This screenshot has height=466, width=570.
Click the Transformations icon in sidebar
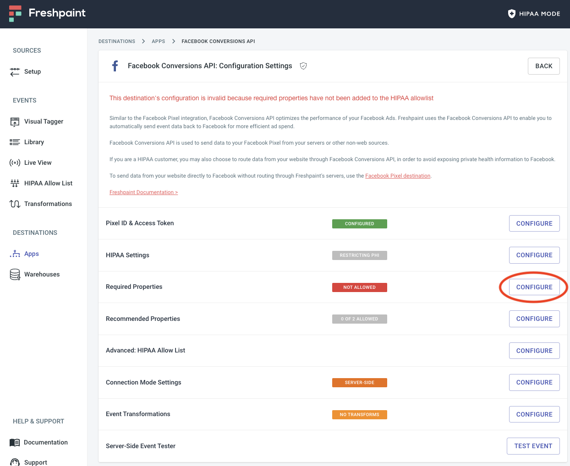15,204
